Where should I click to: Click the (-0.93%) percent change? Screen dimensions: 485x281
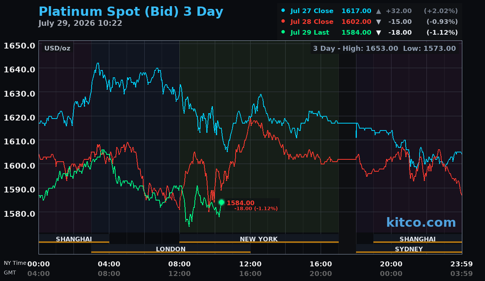pos(442,22)
